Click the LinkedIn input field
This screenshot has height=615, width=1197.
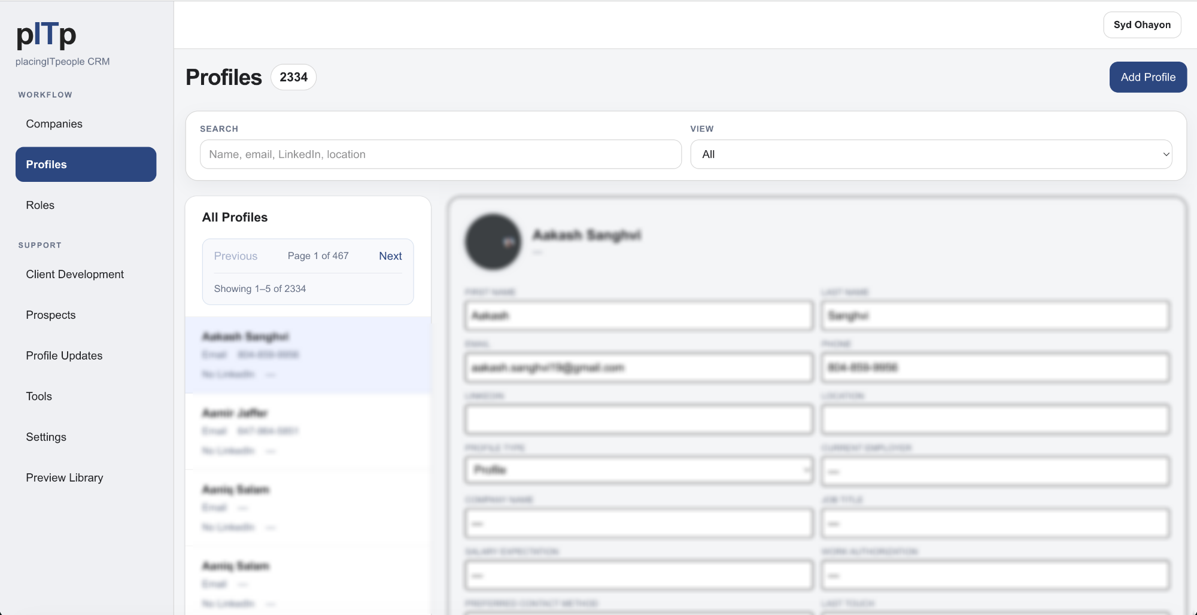click(639, 420)
